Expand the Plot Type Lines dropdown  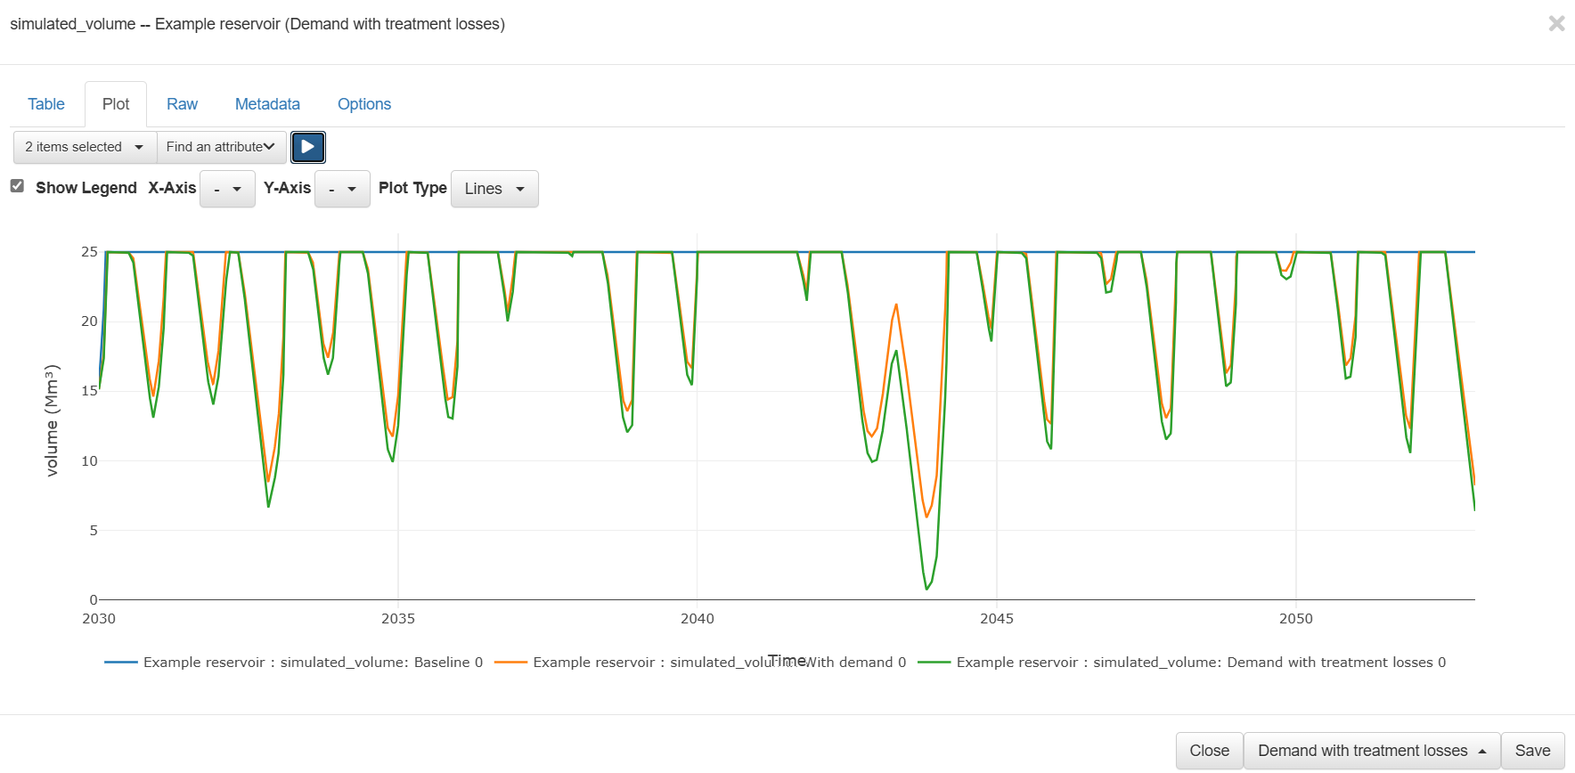[494, 189]
